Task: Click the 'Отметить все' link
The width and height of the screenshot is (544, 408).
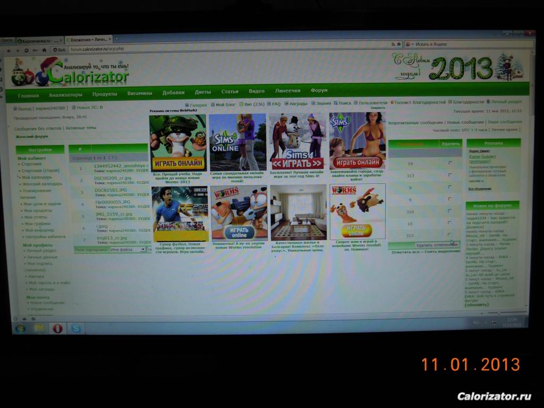Action: coord(405,252)
